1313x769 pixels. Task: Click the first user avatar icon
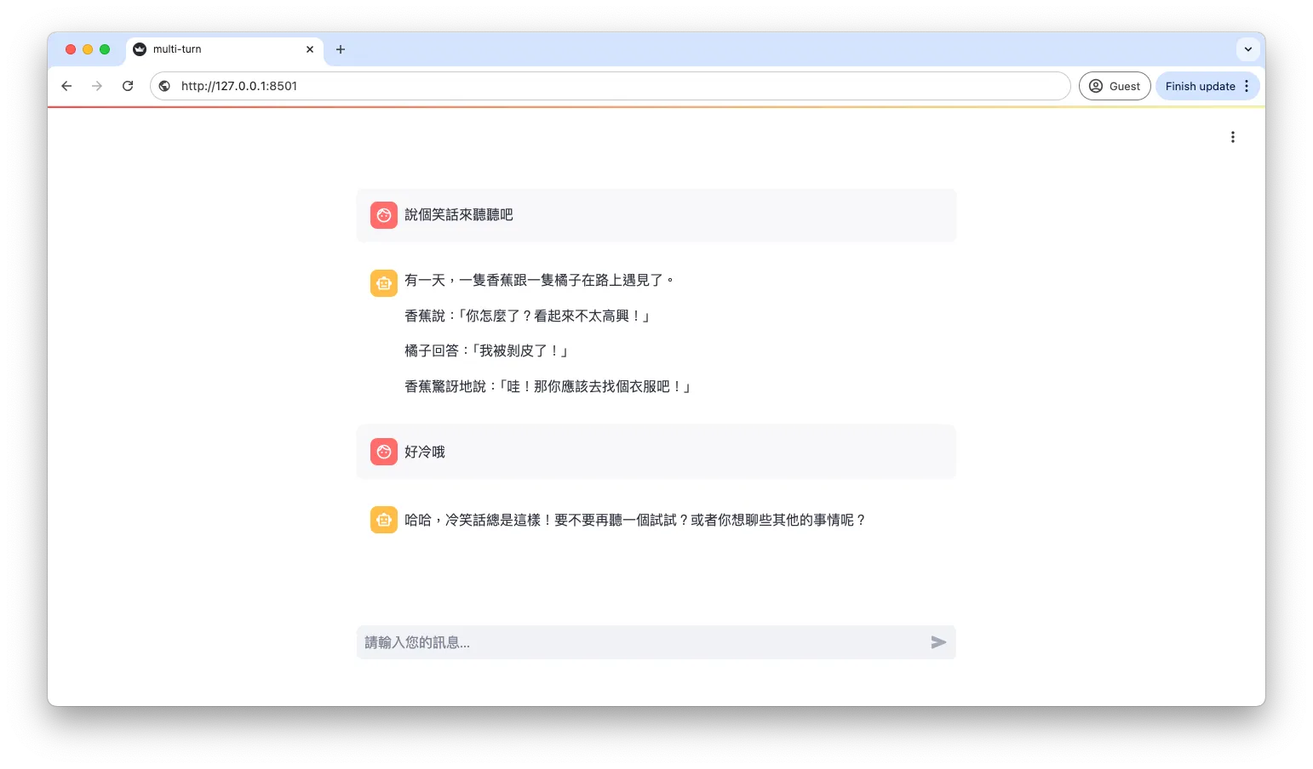[x=384, y=215]
